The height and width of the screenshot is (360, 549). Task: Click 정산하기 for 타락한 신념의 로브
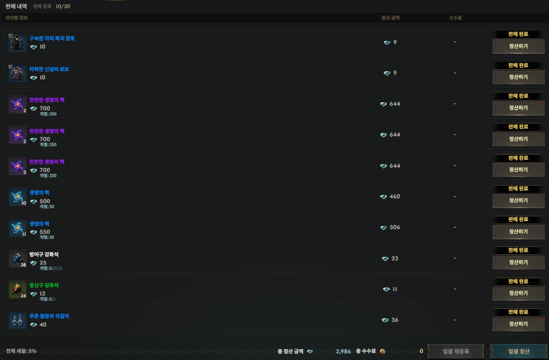(x=518, y=77)
